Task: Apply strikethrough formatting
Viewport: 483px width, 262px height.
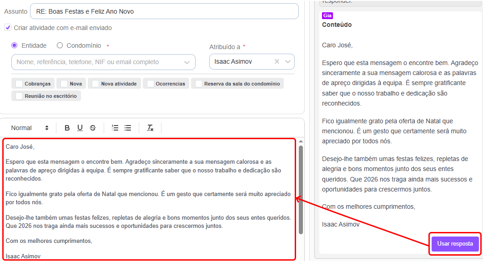Action: (x=93, y=128)
